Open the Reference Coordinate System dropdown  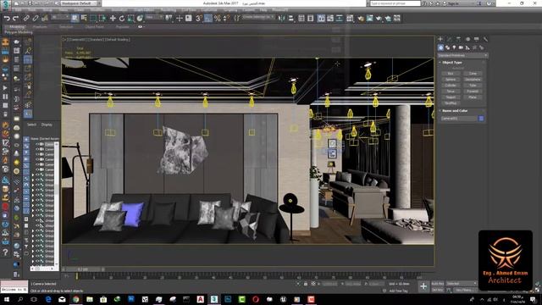tap(154, 17)
